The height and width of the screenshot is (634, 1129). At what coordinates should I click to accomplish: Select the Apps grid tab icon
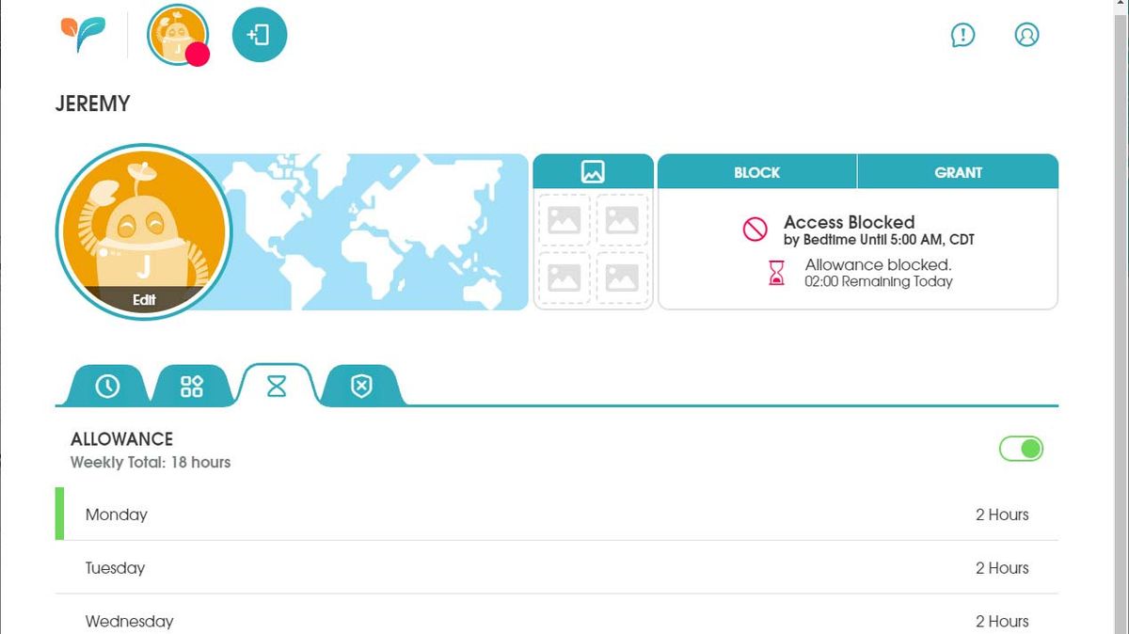[x=191, y=385]
